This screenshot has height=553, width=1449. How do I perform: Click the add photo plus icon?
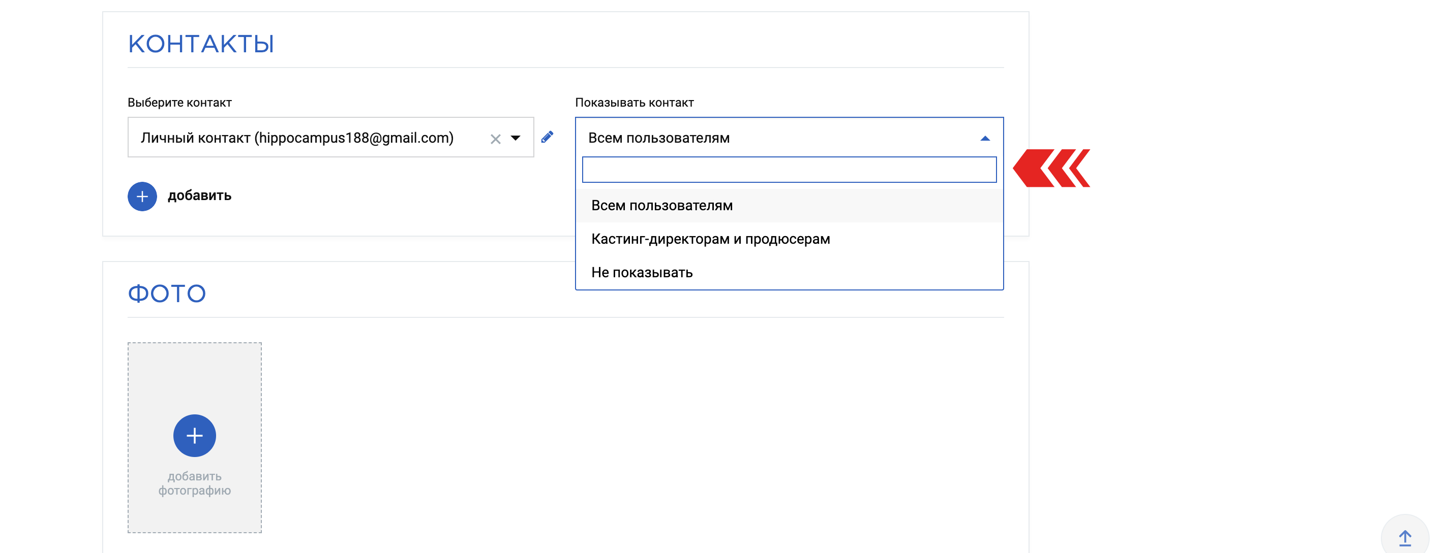(195, 436)
